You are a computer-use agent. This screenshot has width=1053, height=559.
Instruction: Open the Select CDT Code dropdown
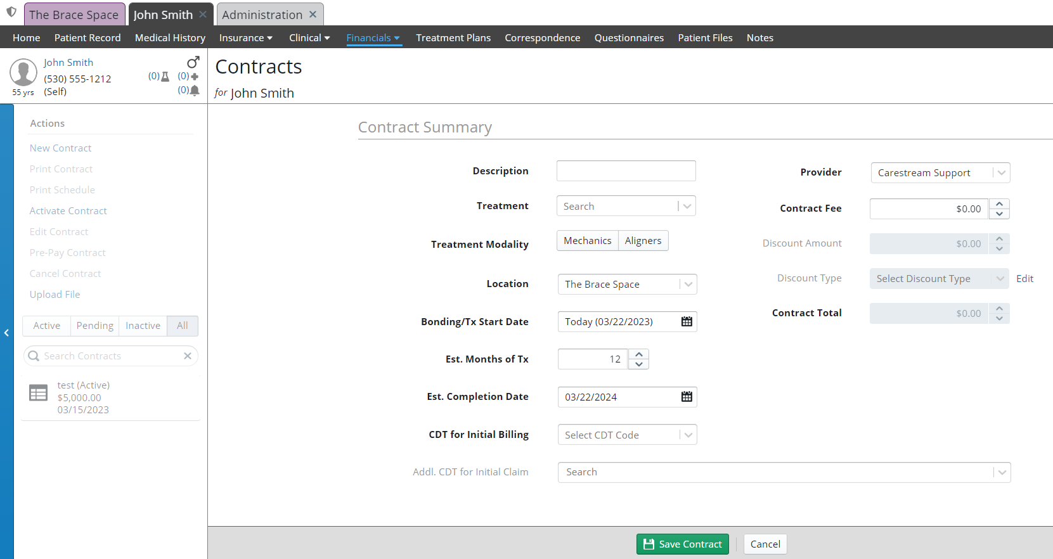688,435
